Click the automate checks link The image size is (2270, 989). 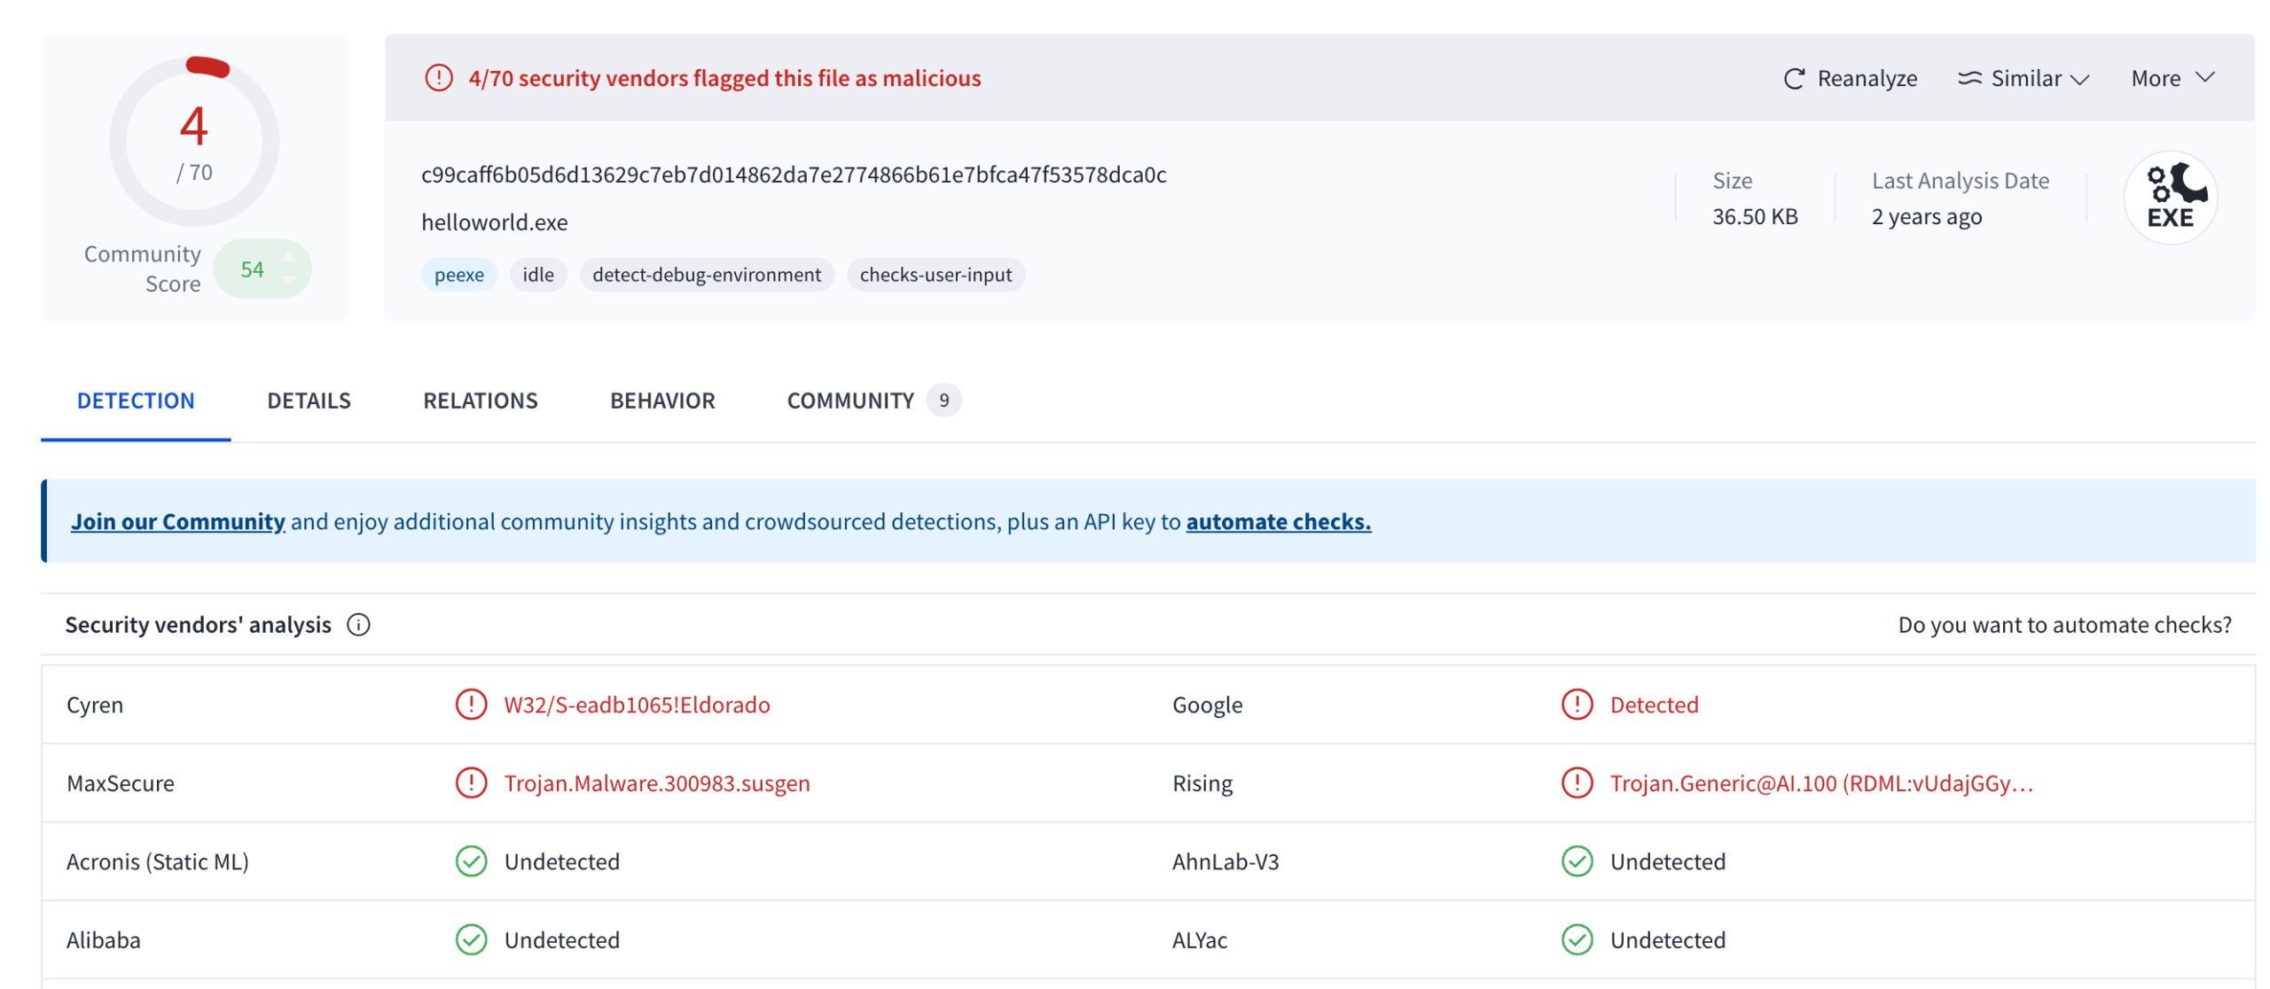1278,522
